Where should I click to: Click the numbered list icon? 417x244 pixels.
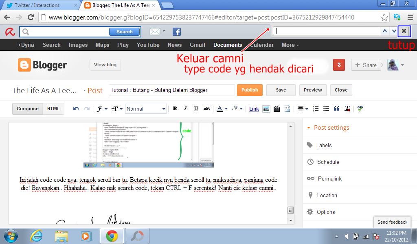coord(316,109)
